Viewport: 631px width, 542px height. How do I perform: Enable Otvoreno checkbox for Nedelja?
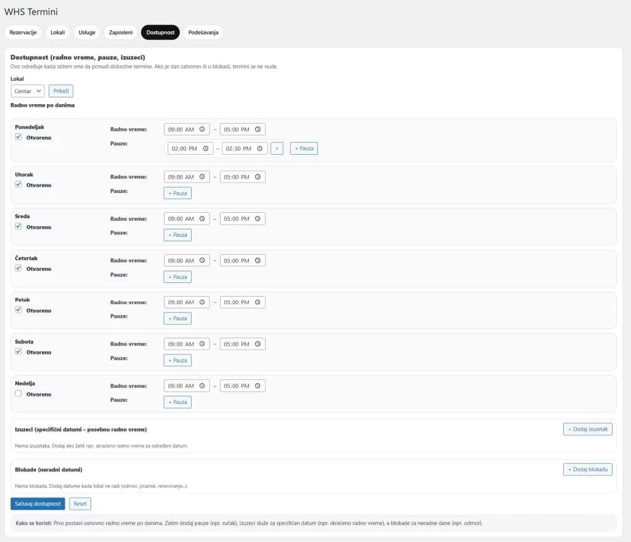pyautogui.click(x=18, y=394)
